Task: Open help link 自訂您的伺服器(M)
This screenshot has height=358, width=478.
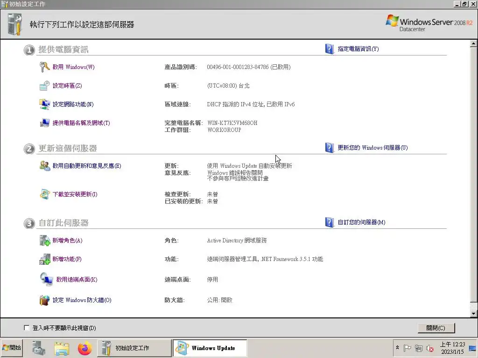Action: coord(361,222)
